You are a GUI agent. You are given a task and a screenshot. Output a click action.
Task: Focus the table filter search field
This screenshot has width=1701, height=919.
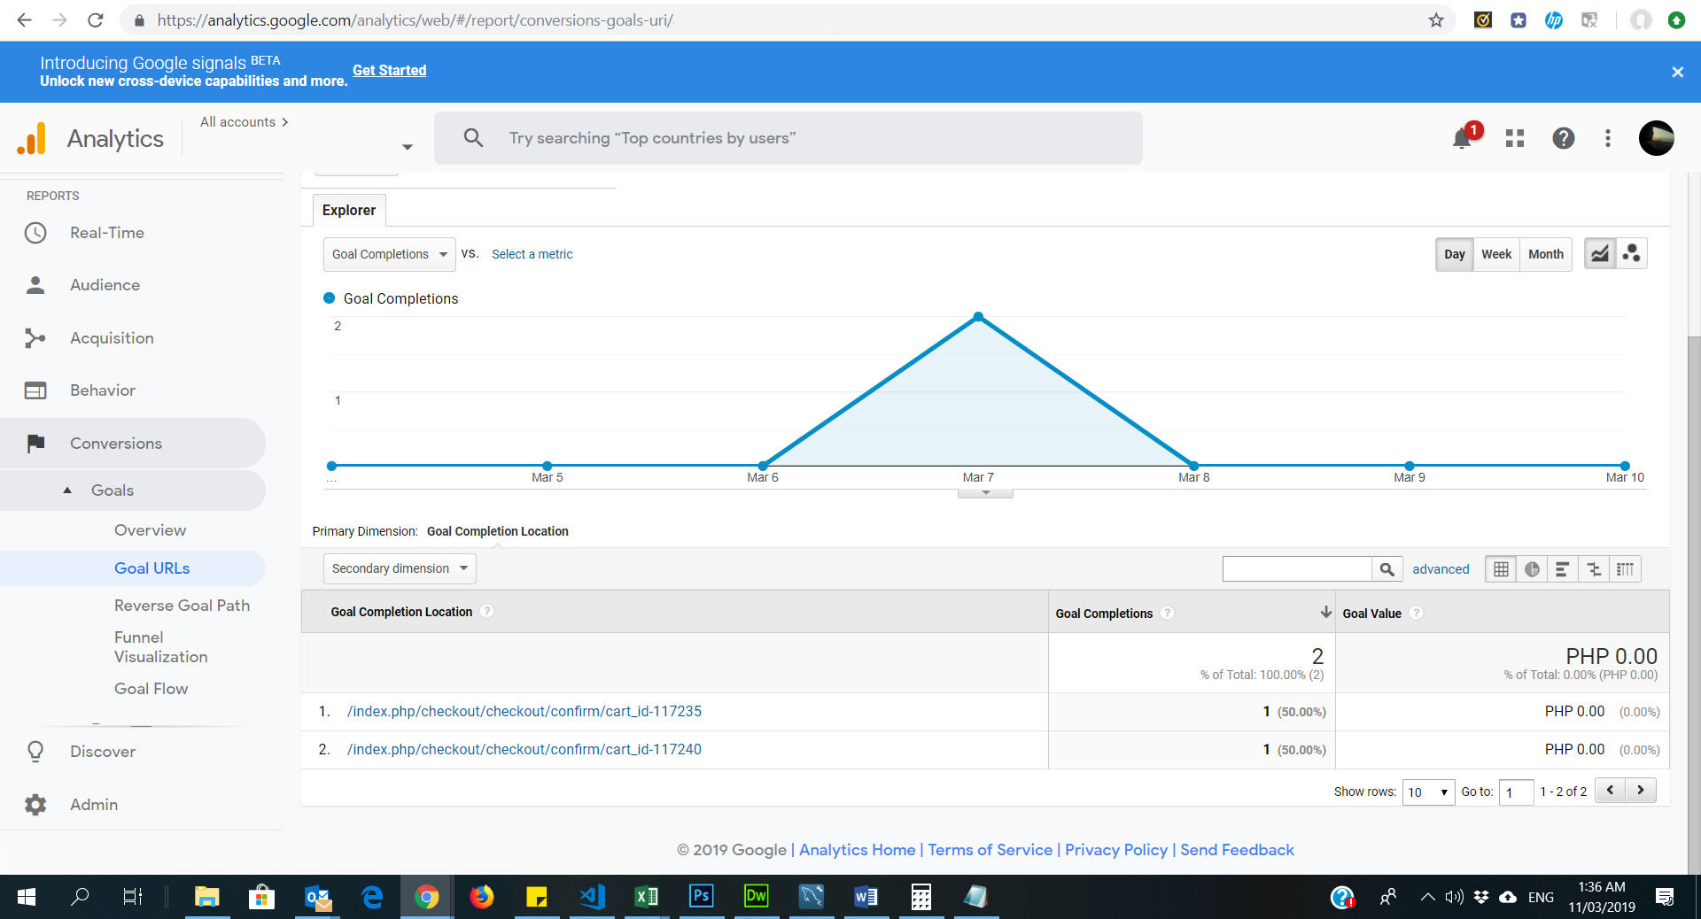tap(1297, 569)
